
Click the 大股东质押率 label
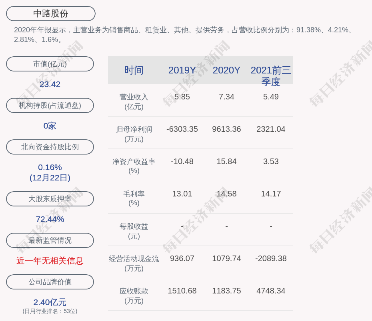50,199
